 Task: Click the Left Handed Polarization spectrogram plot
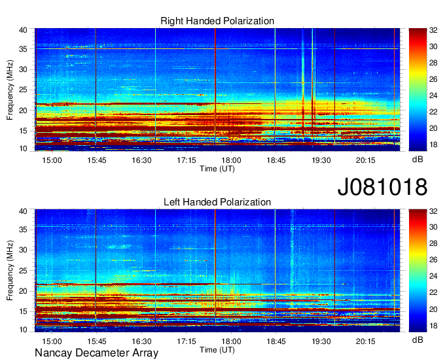pos(217,271)
